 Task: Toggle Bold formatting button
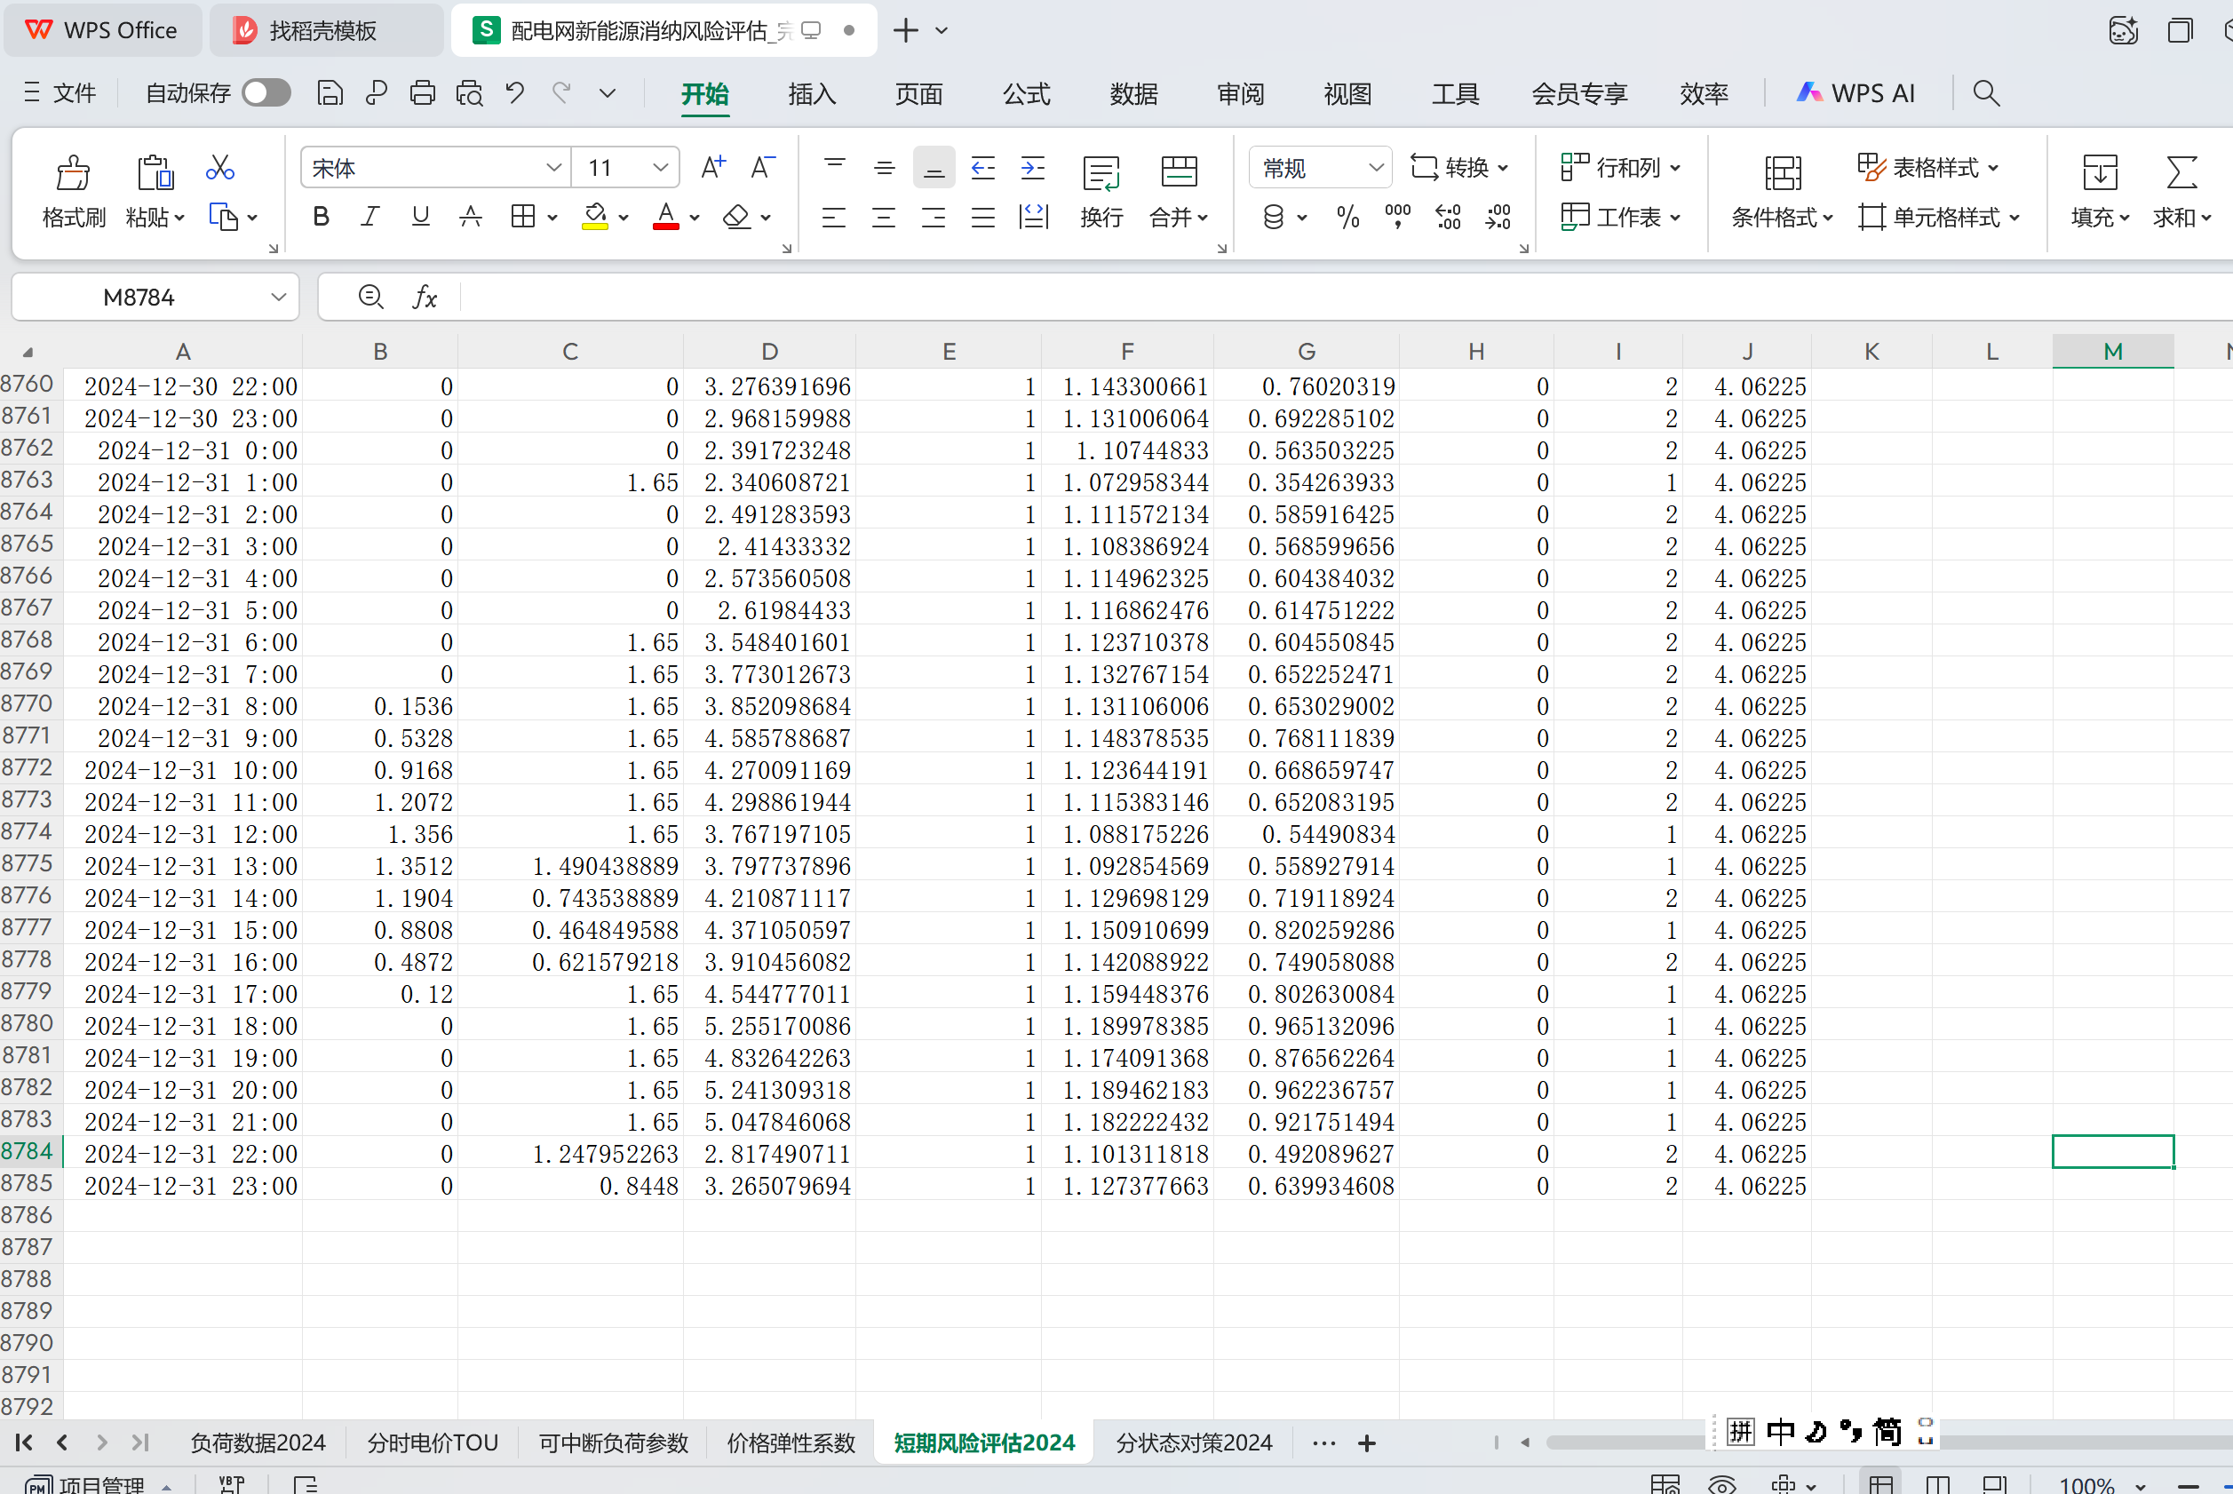[321, 218]
